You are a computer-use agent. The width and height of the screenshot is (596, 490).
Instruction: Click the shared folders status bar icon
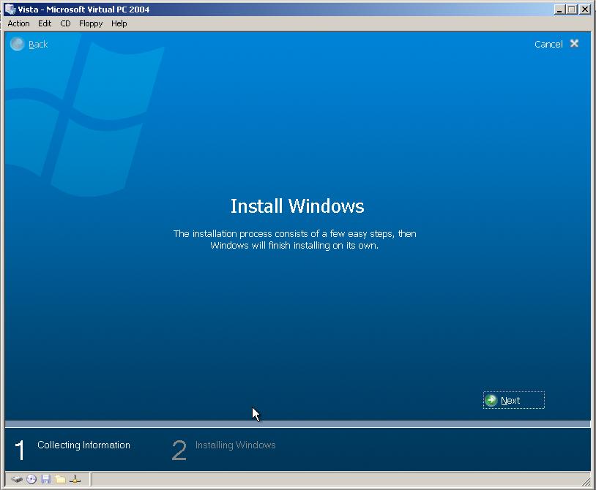tap(61, 479)
